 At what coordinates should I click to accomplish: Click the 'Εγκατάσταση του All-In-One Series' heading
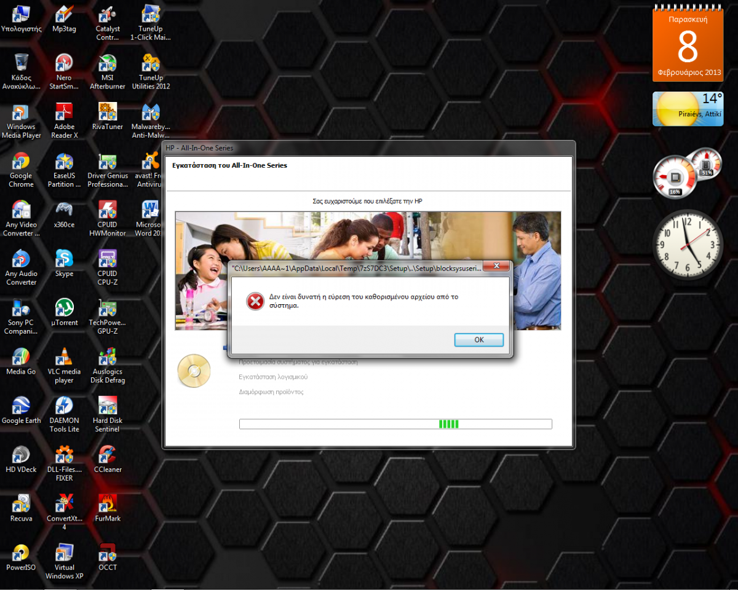pos(230,165)
